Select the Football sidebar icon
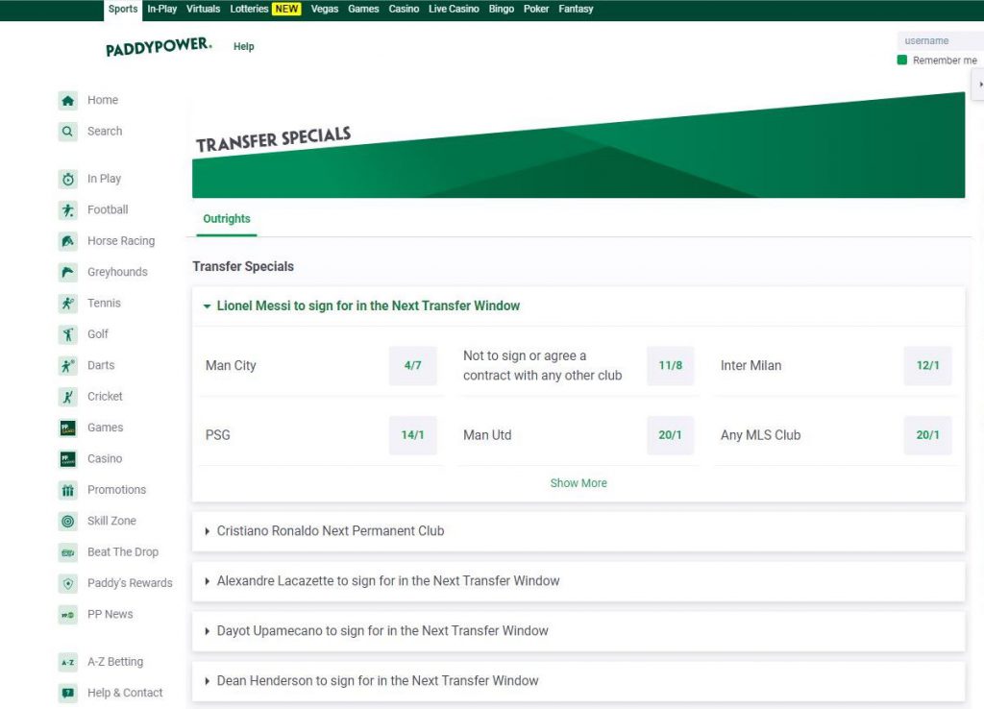The width and height of the screenshot is (984, 709). tap(68, 209)
